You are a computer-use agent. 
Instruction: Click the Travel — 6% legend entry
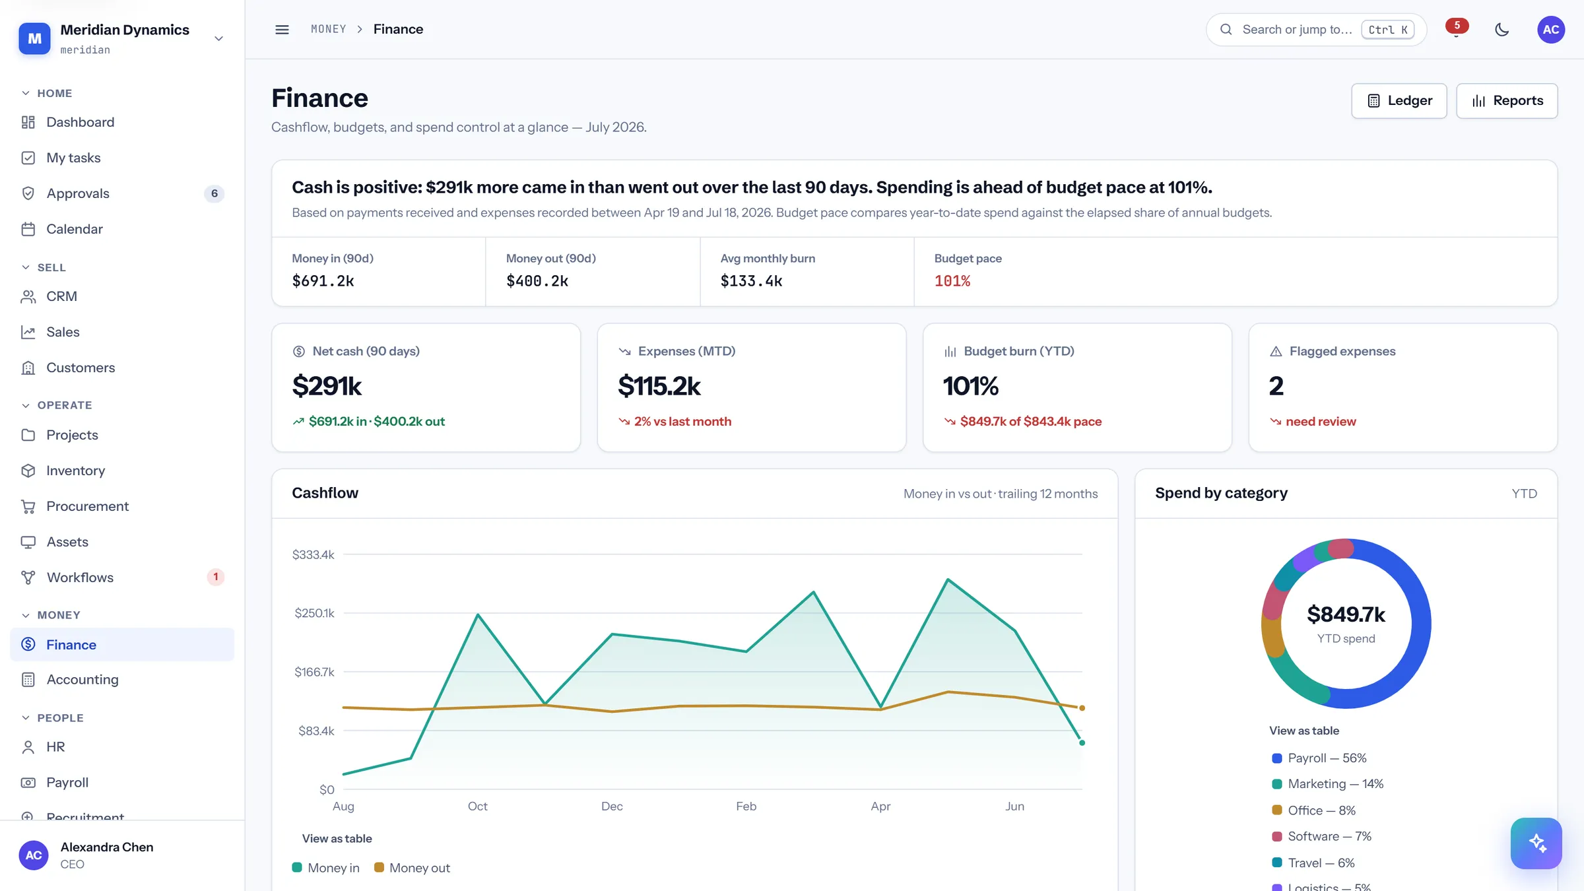[x=1313, y=863]
